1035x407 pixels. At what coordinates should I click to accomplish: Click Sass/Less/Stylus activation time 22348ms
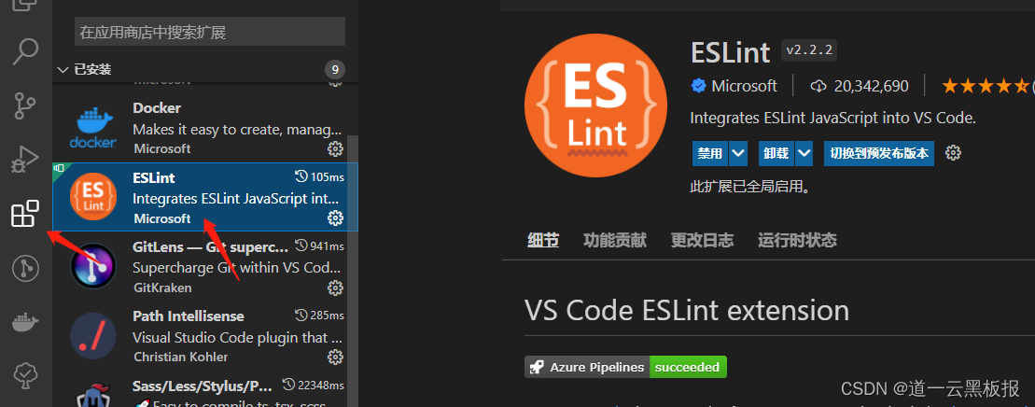coord(314,385)
